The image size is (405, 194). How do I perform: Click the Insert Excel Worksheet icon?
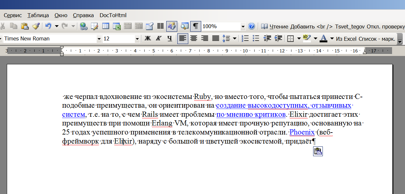116,26
